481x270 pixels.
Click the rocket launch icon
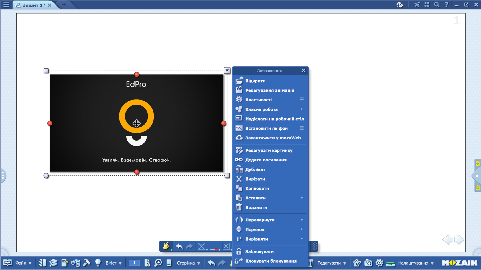pos(417,5)
